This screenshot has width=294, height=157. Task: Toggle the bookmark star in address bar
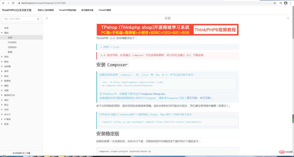[x=274, y=3]
